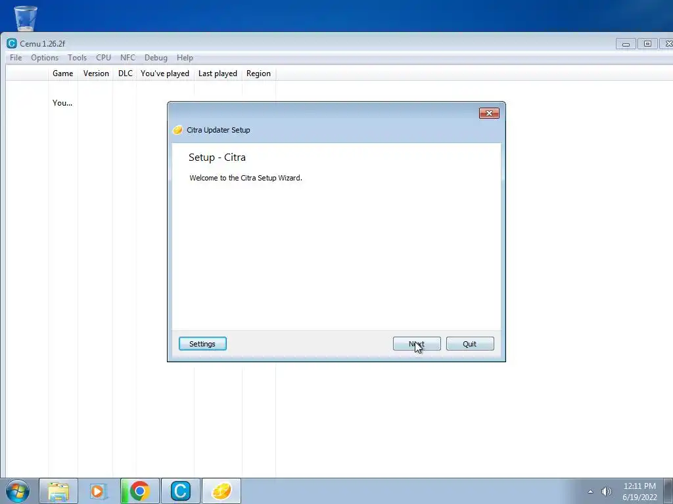Open Settings in the Citra Setup Wizard
Viewport: 673px width, 504px height.
coord(202,344)
